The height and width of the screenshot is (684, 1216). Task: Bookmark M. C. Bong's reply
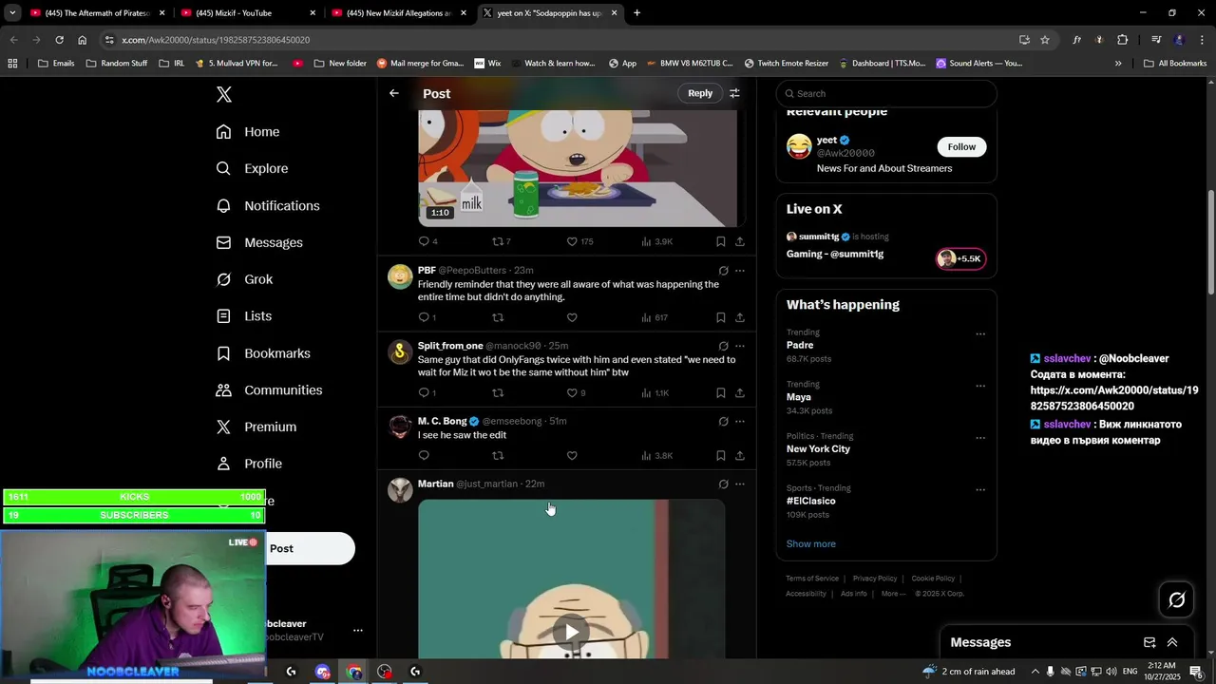(720, 455)
